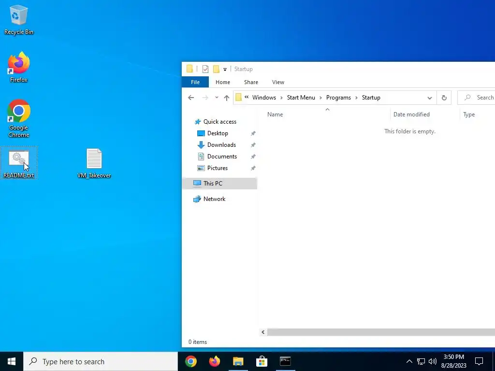
Task: Switch to File Explorer taskbar icon
Action: 238,361
